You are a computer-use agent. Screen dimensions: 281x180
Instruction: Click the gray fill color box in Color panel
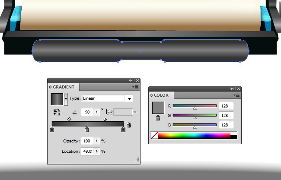tap(158, 108)
